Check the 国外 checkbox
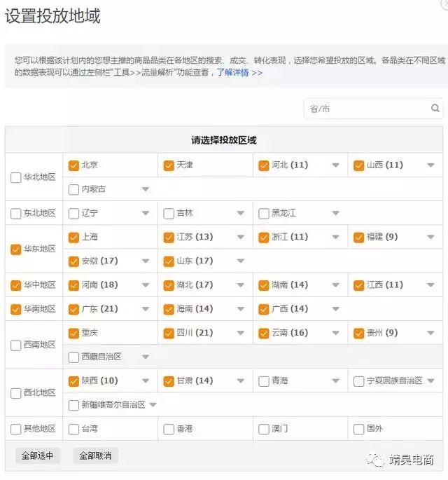 coord(358,429)
